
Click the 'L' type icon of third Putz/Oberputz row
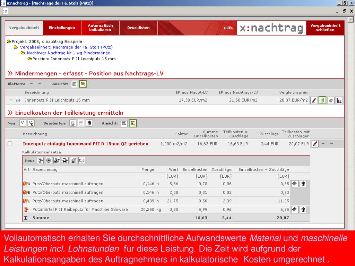point(26,201)
